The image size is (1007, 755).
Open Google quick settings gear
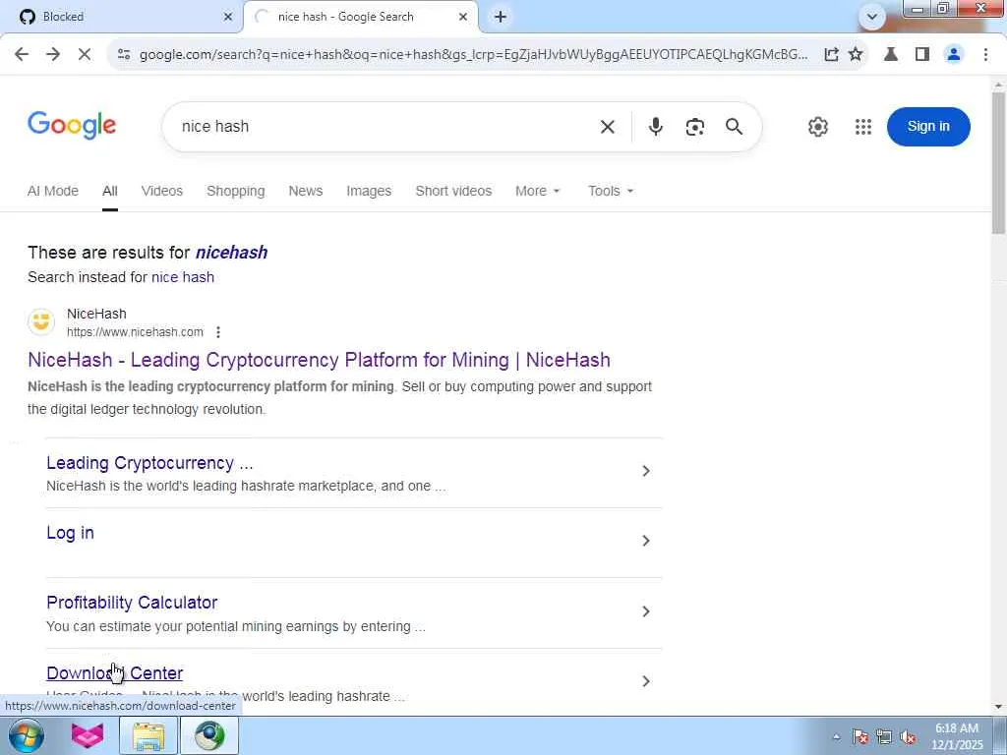click(x=817, y=127)
